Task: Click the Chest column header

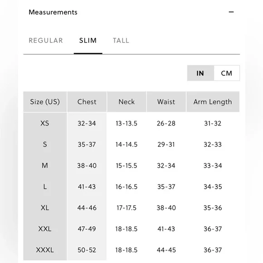Action: tap(87, 102)
